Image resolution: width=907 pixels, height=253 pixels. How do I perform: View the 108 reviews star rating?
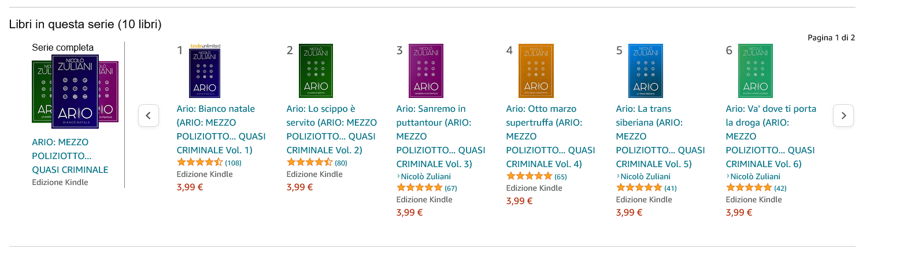click(x=199, y=163)
